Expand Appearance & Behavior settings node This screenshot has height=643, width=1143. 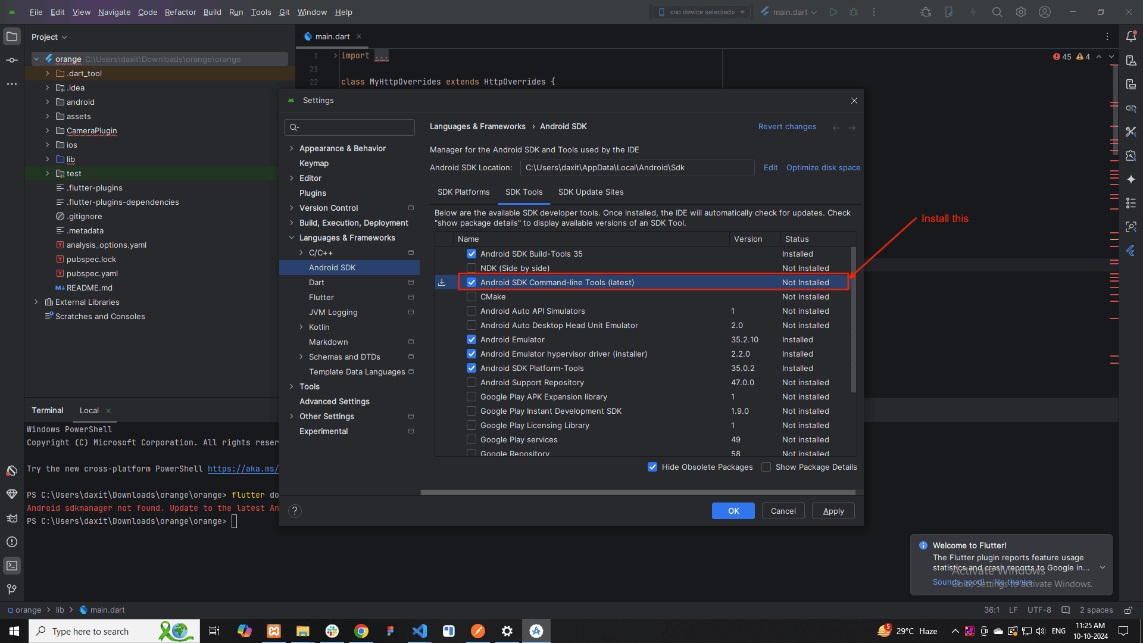292,148
